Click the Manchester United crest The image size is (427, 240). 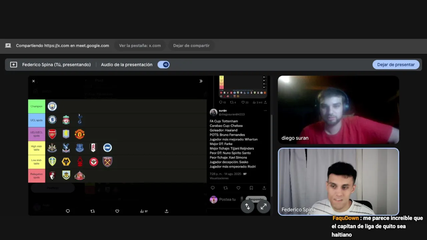coord(79,134)
